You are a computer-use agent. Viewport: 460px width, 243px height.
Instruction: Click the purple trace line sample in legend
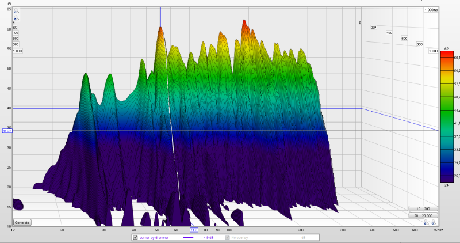(x=188, y=237)
